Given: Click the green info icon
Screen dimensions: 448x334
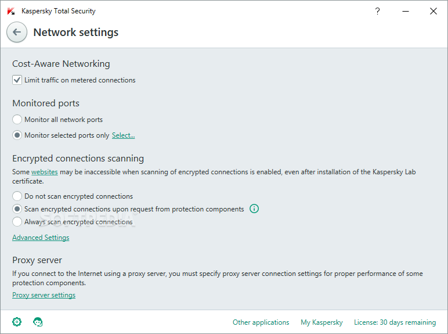Looking at the screenshot, I should (254, 209).
